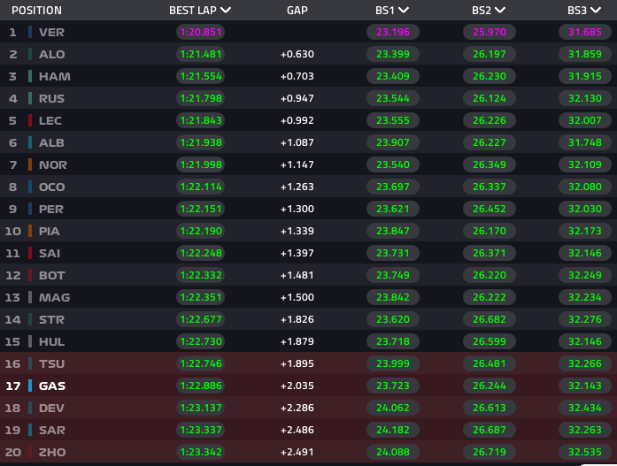Select ALO's best lap time 1:21.481

tap(201, 54)
